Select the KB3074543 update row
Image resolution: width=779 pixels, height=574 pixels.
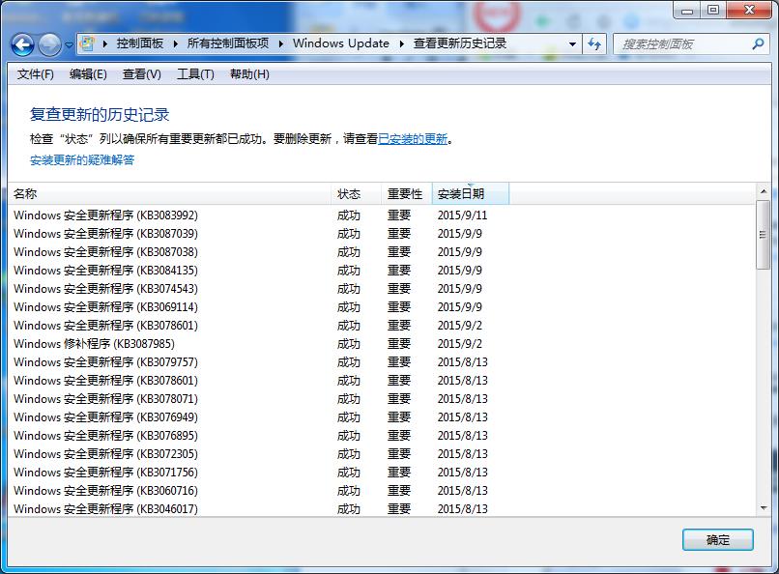(381, 289)
